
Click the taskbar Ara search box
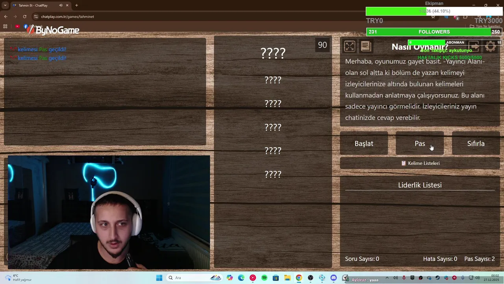pyautogui.click(x=195, y=278)
